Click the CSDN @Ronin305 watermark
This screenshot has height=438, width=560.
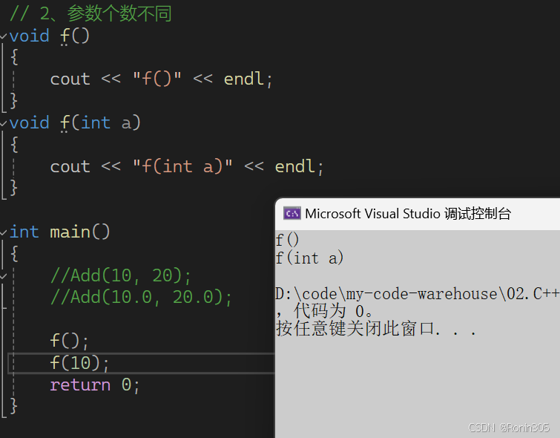(x=509, y=428)
